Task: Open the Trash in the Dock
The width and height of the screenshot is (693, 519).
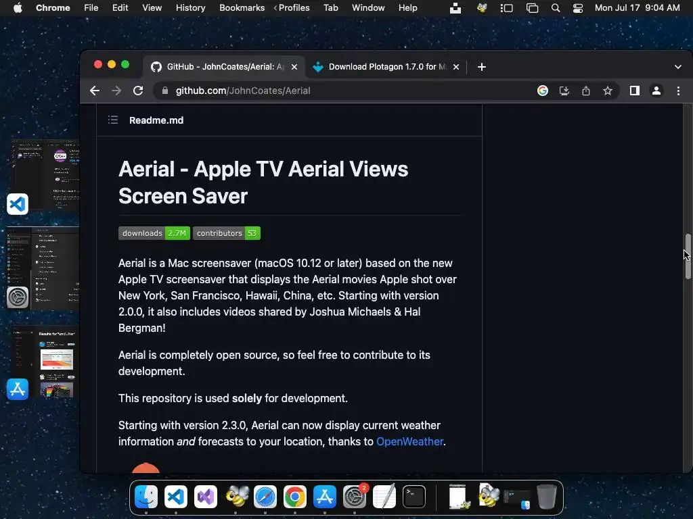Action: pos(547,497)
